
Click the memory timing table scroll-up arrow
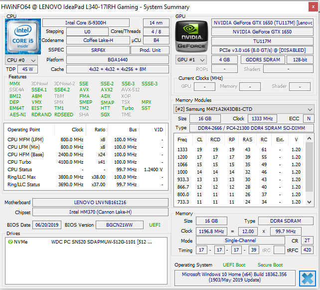311,139
